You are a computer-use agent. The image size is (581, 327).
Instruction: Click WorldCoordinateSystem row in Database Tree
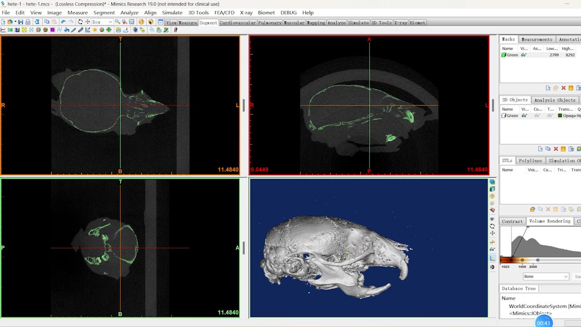(x=544, y=306)
